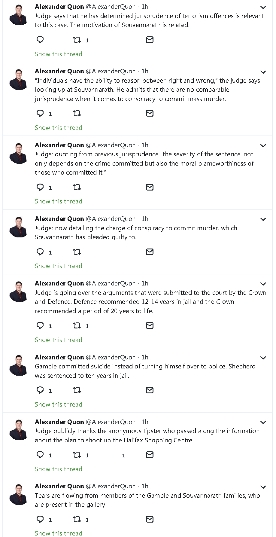Retweet the tweet about tears in the gallery
276x537 pixels.
[x=77, y=519]
